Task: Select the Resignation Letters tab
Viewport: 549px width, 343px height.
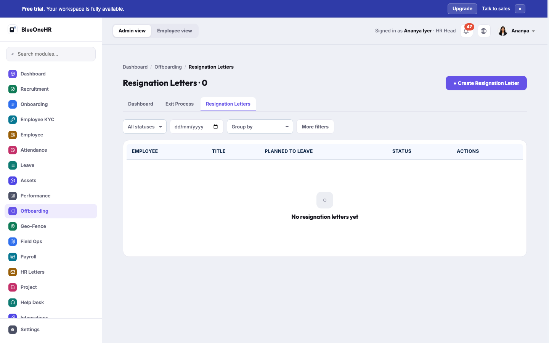Action: coord(228,104)
